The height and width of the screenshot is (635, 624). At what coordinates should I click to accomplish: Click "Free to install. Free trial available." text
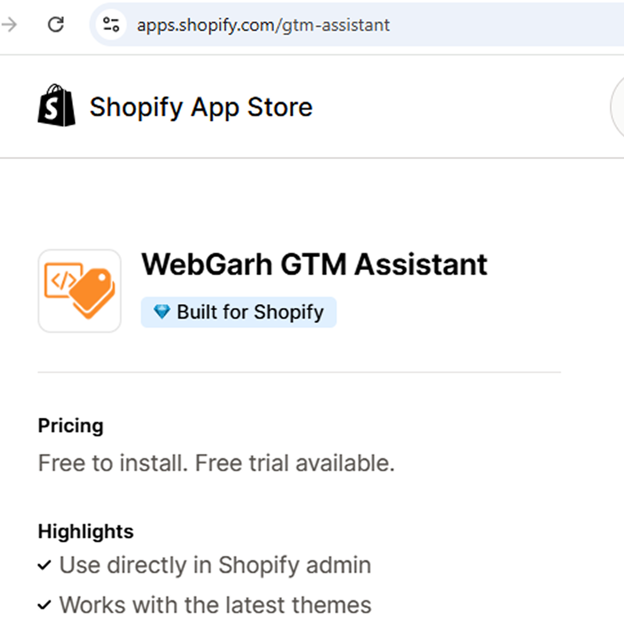pos(216,463)
